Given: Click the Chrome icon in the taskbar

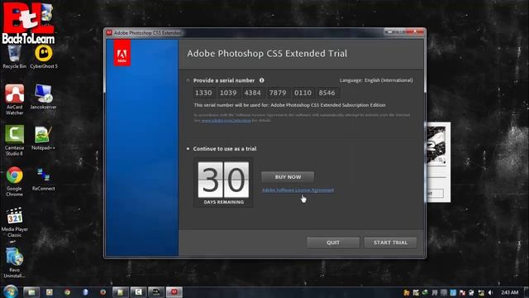Looking at the screenshot, I should pyautogui.click(x=67, y=292).
